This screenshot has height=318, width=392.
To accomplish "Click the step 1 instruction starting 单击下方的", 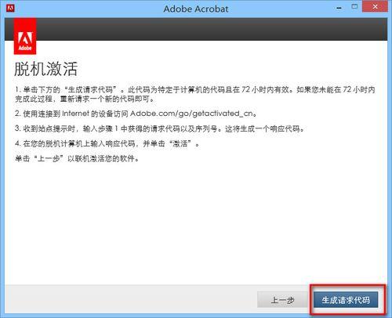I will click(x=195, y=94).
